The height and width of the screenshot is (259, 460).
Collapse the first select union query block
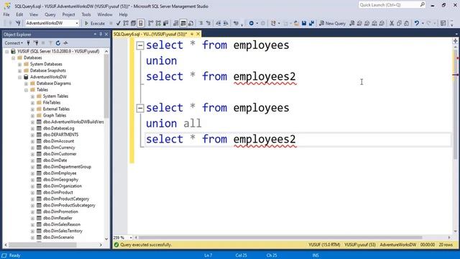point(140,45)
